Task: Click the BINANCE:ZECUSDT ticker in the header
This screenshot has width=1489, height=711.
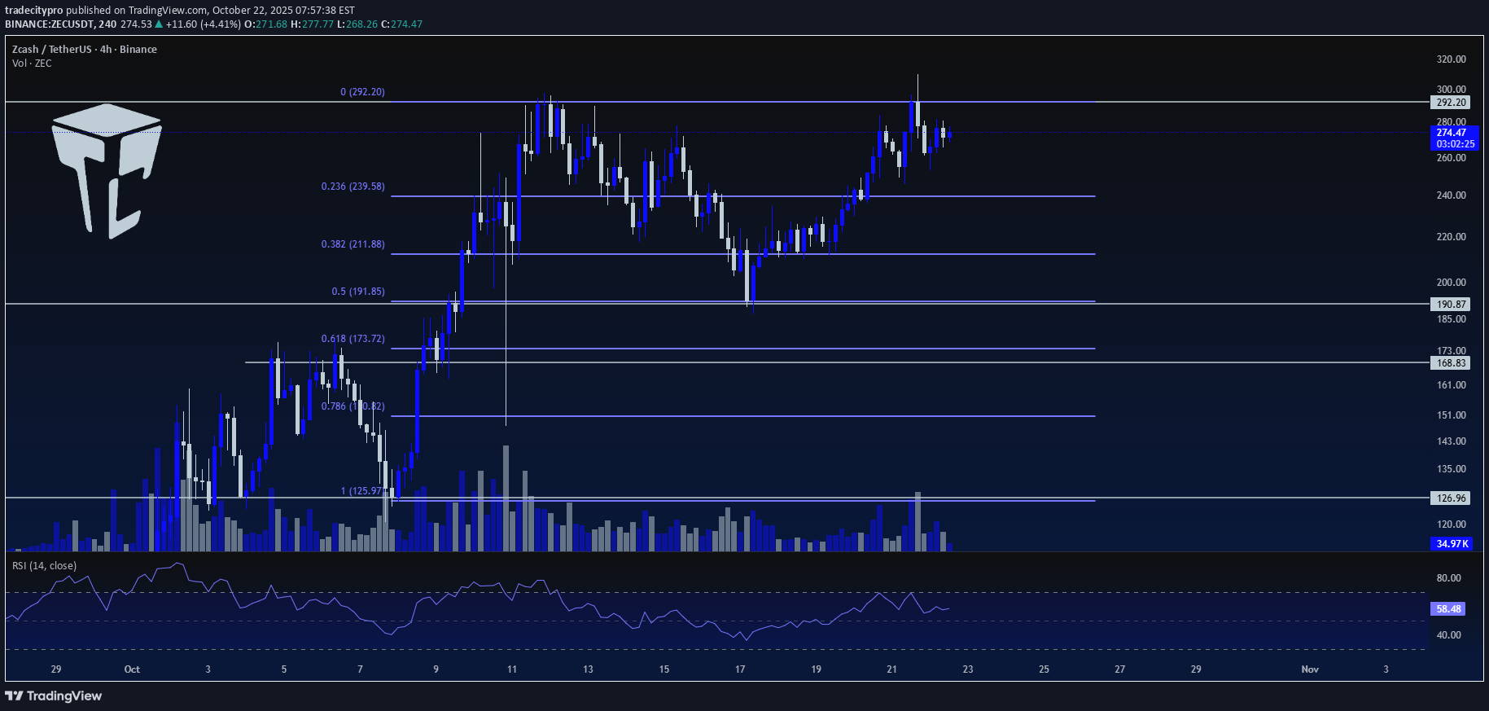Action: point(49,24)
